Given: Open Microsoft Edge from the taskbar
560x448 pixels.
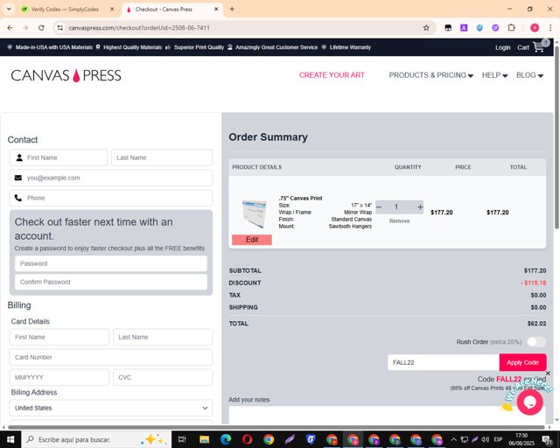Looking at the screenshot, I should [x=226, y=439].
